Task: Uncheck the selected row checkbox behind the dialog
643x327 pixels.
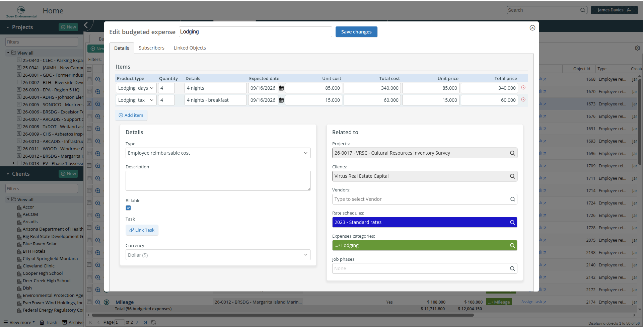Action: click(89, 104)
